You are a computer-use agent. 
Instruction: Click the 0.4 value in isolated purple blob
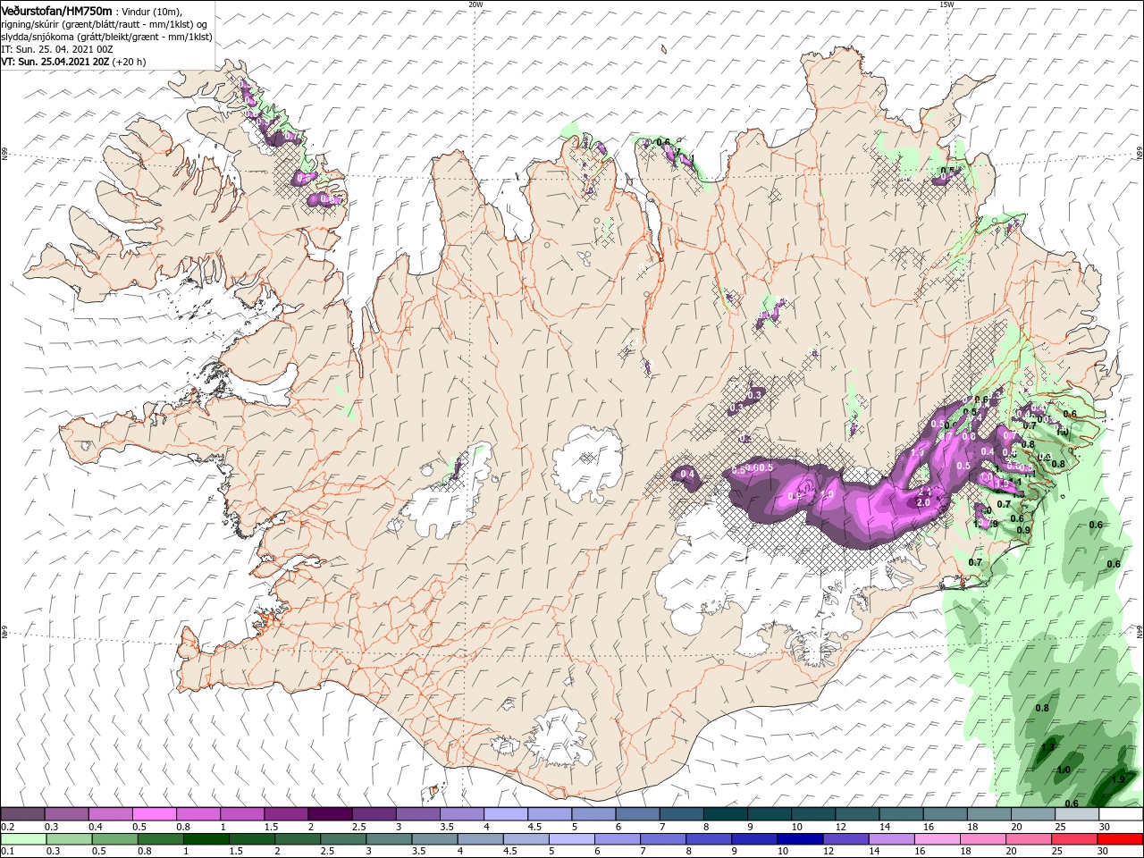pos(687,474)
